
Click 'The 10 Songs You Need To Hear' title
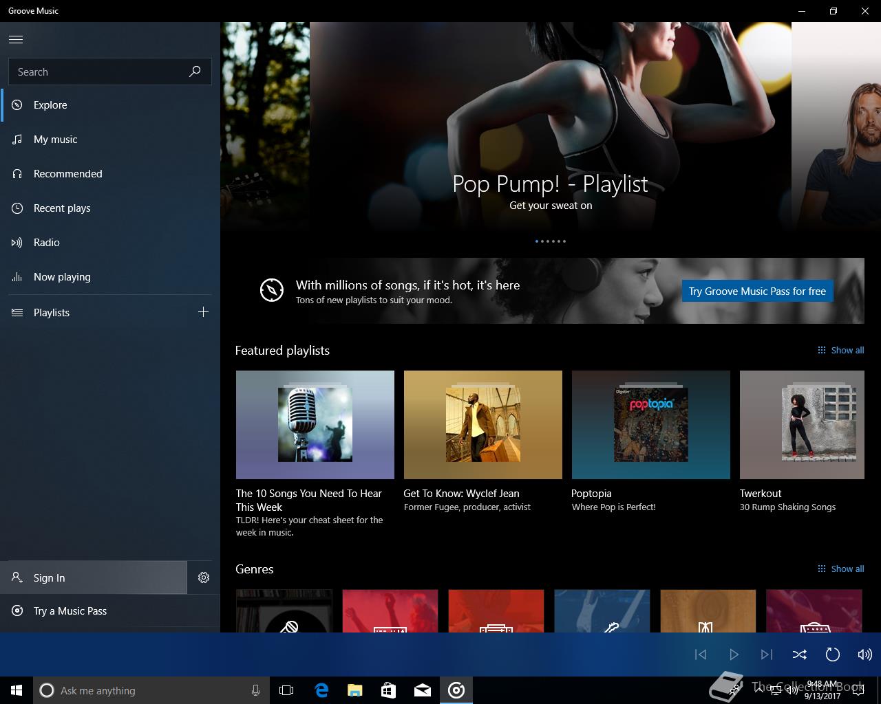[x=308, y=500]
